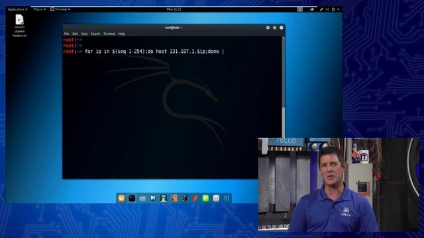Image resolution: width=424 pixels, height=238 pixels.
Task: Minimize the root@kali terminal window
Action: pos(268,28)
